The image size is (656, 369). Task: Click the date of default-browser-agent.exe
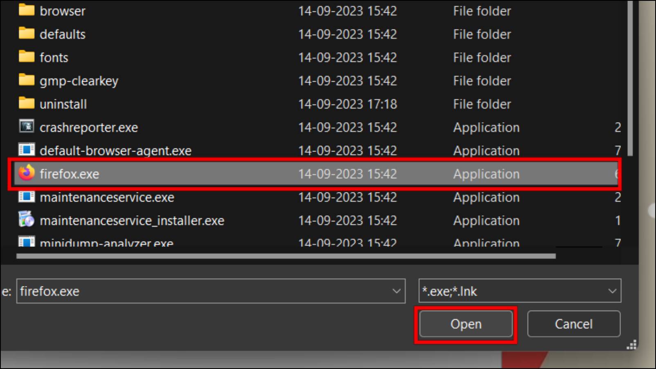click(348, 151)
